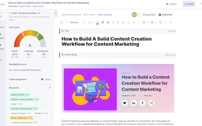Screen dimensions: 202x126
Task: Open the Published status selector
Action: (x=165, y=15)
